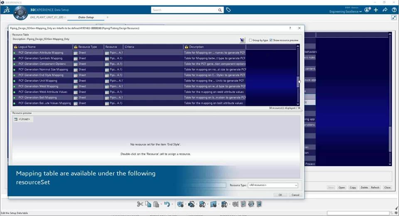Click the resource table tool icon near Group by type
This screenshot has width=399, height=216.
[242, 40]
